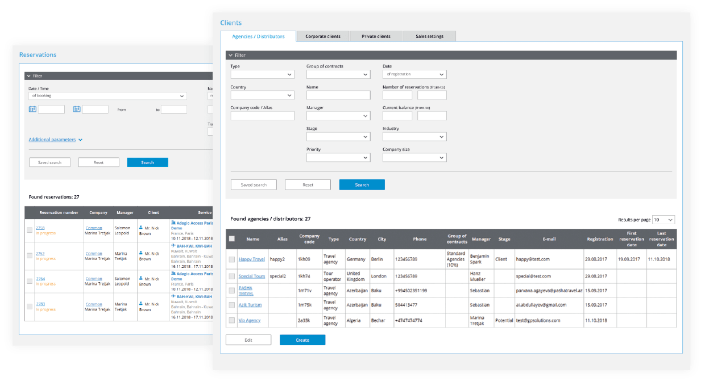Check the Azik Turism row checkbox
Viewport: 705px width, 386px height.
click(x=231, y=305)
